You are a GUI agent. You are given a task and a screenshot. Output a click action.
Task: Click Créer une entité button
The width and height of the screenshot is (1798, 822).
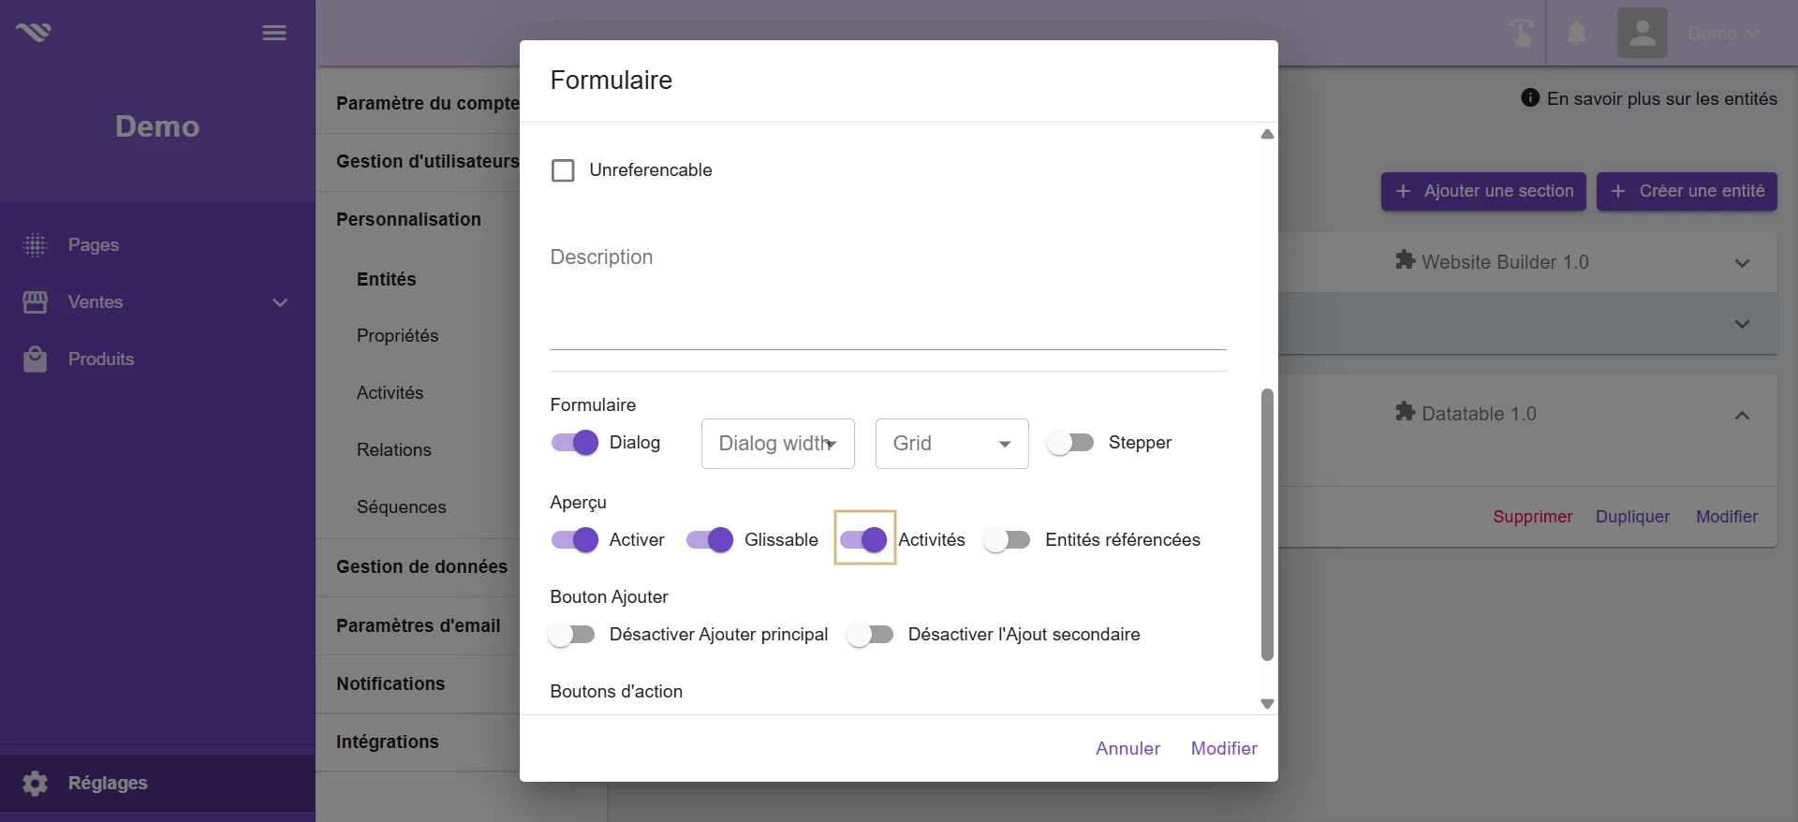pyautogui.click(x=1687, y=191)
